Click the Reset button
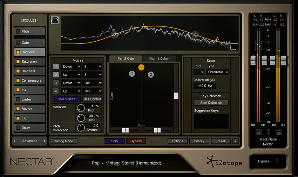This screenshot has height=177, width=298. tap(221, 141)
